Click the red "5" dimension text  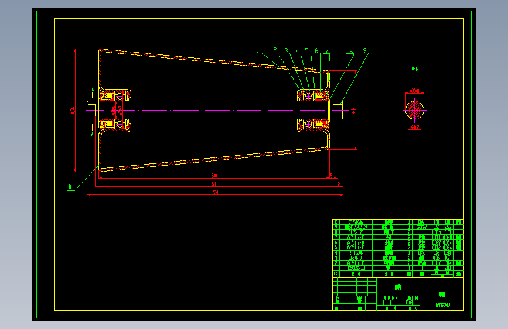tap(331, 176)
